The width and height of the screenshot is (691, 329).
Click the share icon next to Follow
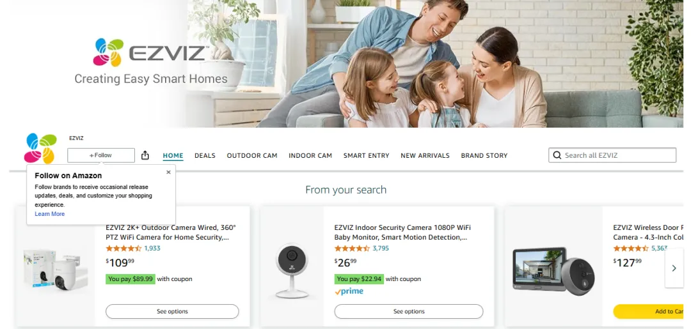145,155
